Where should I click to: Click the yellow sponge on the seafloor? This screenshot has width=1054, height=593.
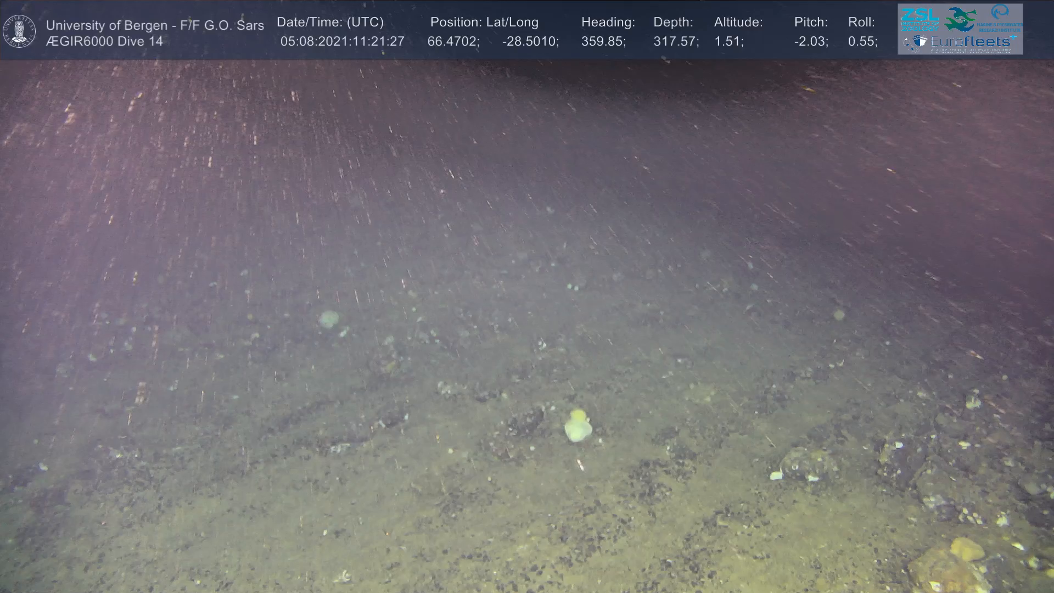coord(578,426)
